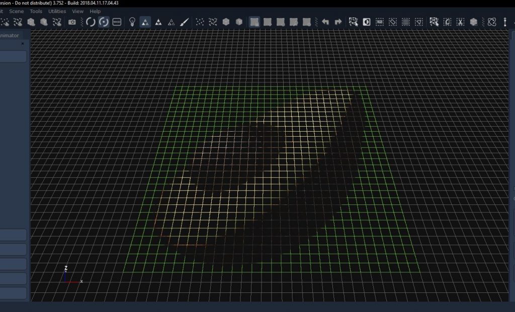The width and height of the screenshot is (515, 312).
Task: Toggle the contrast display mode
Action: click(x=366, y=22)
